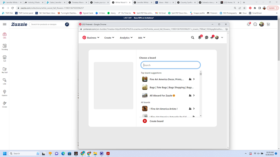280x157 pixels.
Task: Open Sell section in Zazzle sidebar
Action: tap(4, 58)
